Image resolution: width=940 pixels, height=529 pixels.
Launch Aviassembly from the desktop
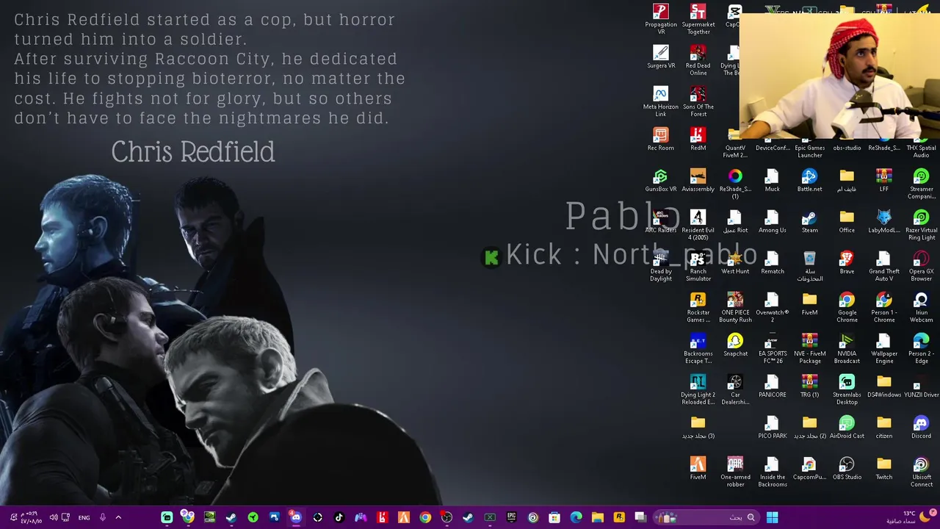pos(698,180)
